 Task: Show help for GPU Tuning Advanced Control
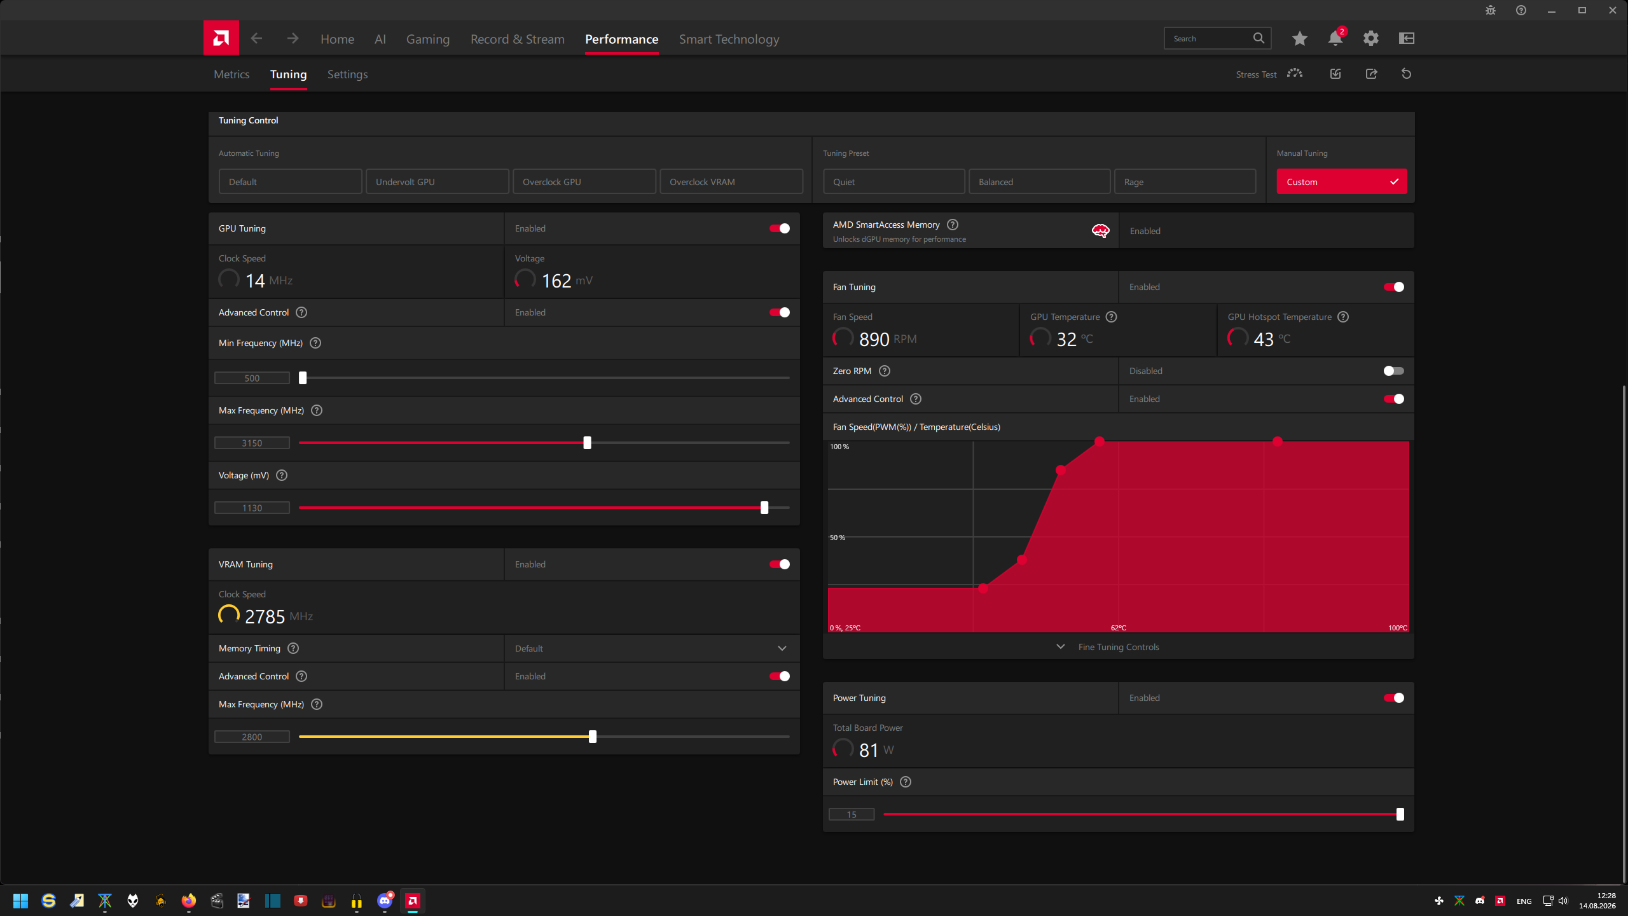point(302,312)
